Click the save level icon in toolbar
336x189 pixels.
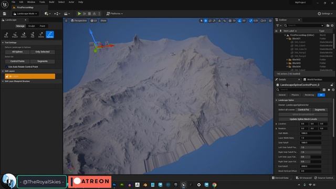[x=5, y=14]
